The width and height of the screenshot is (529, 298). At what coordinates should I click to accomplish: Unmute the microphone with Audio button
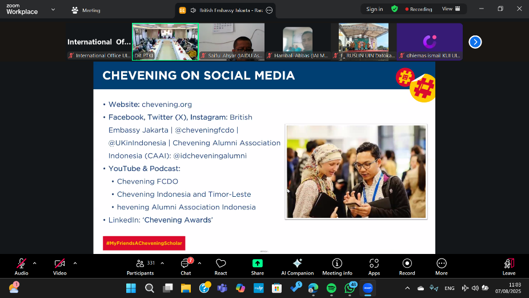tap(21, 267)
